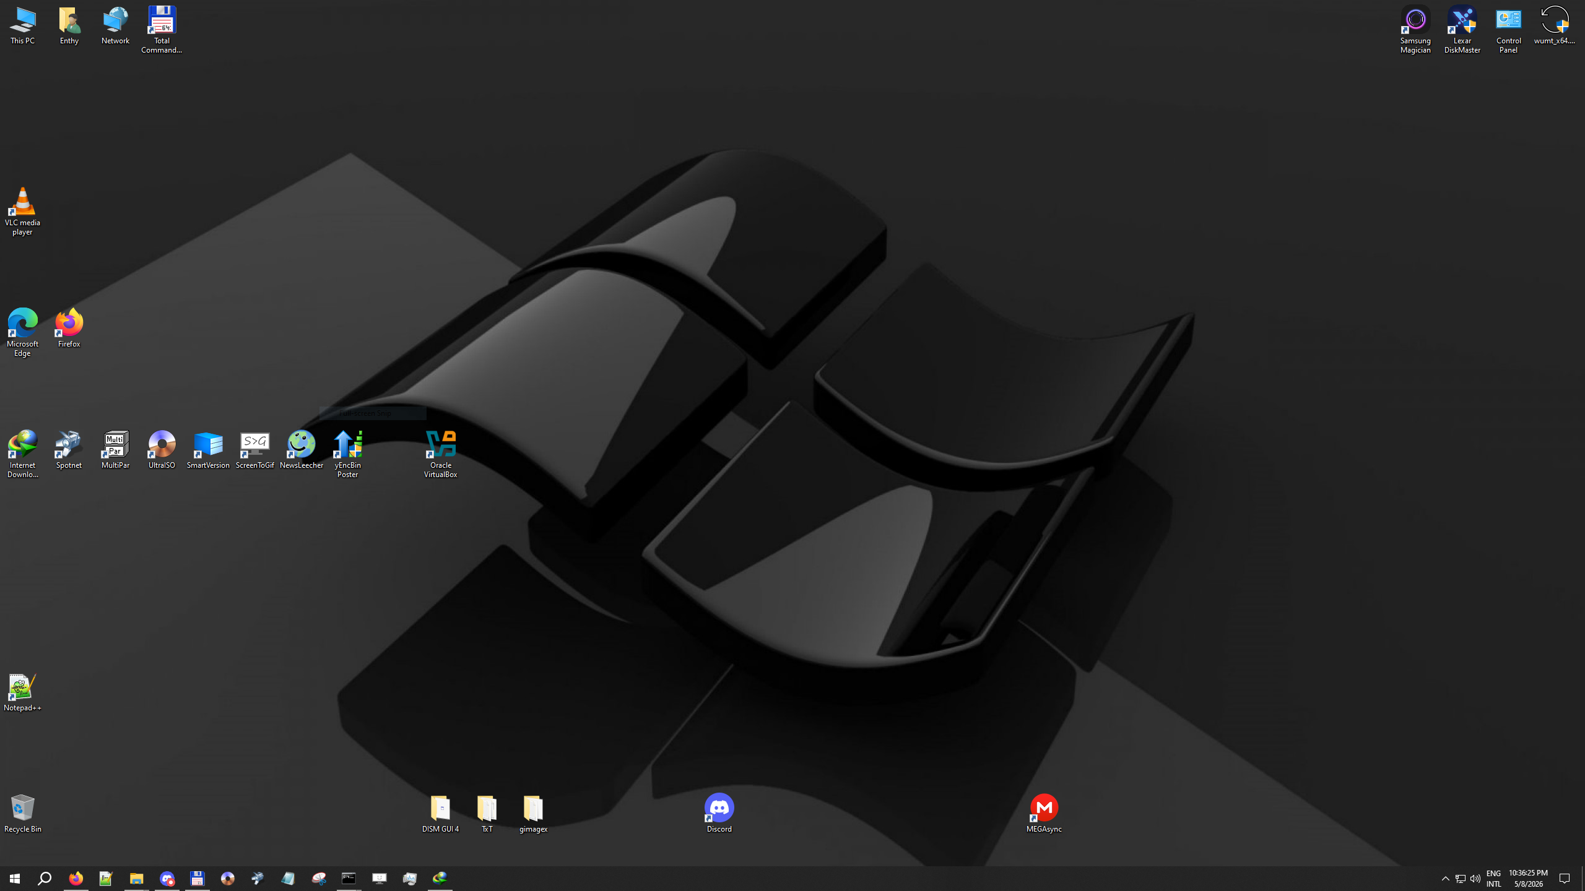Switch to Total Commander floppy icon in taskbar
The image size is (1585, 891).
click(x=198, y=879)
